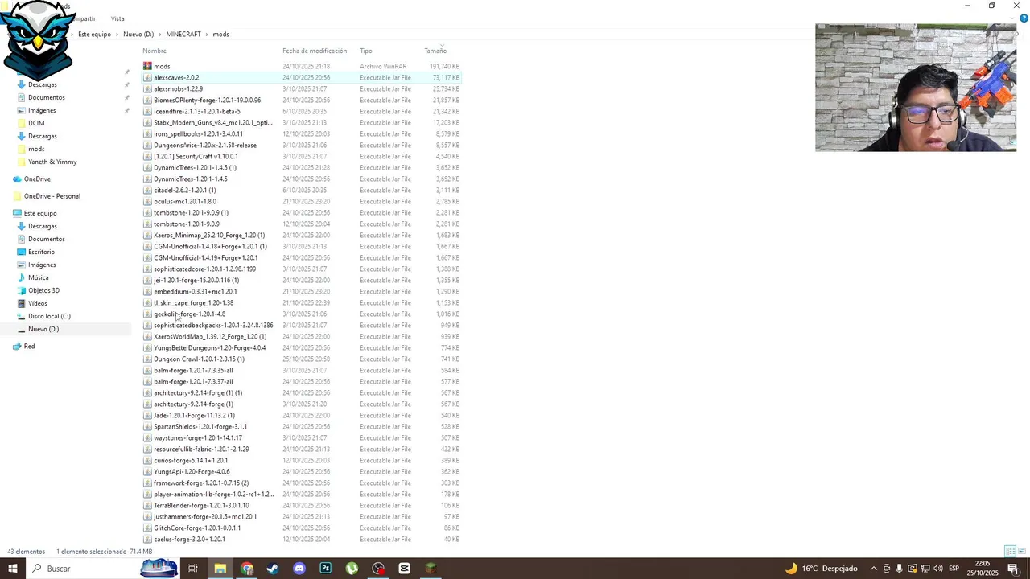Viewport: 1030px width, 579px height.
Task: Open the notification center icon
Action: click(x=1013, y=569)
